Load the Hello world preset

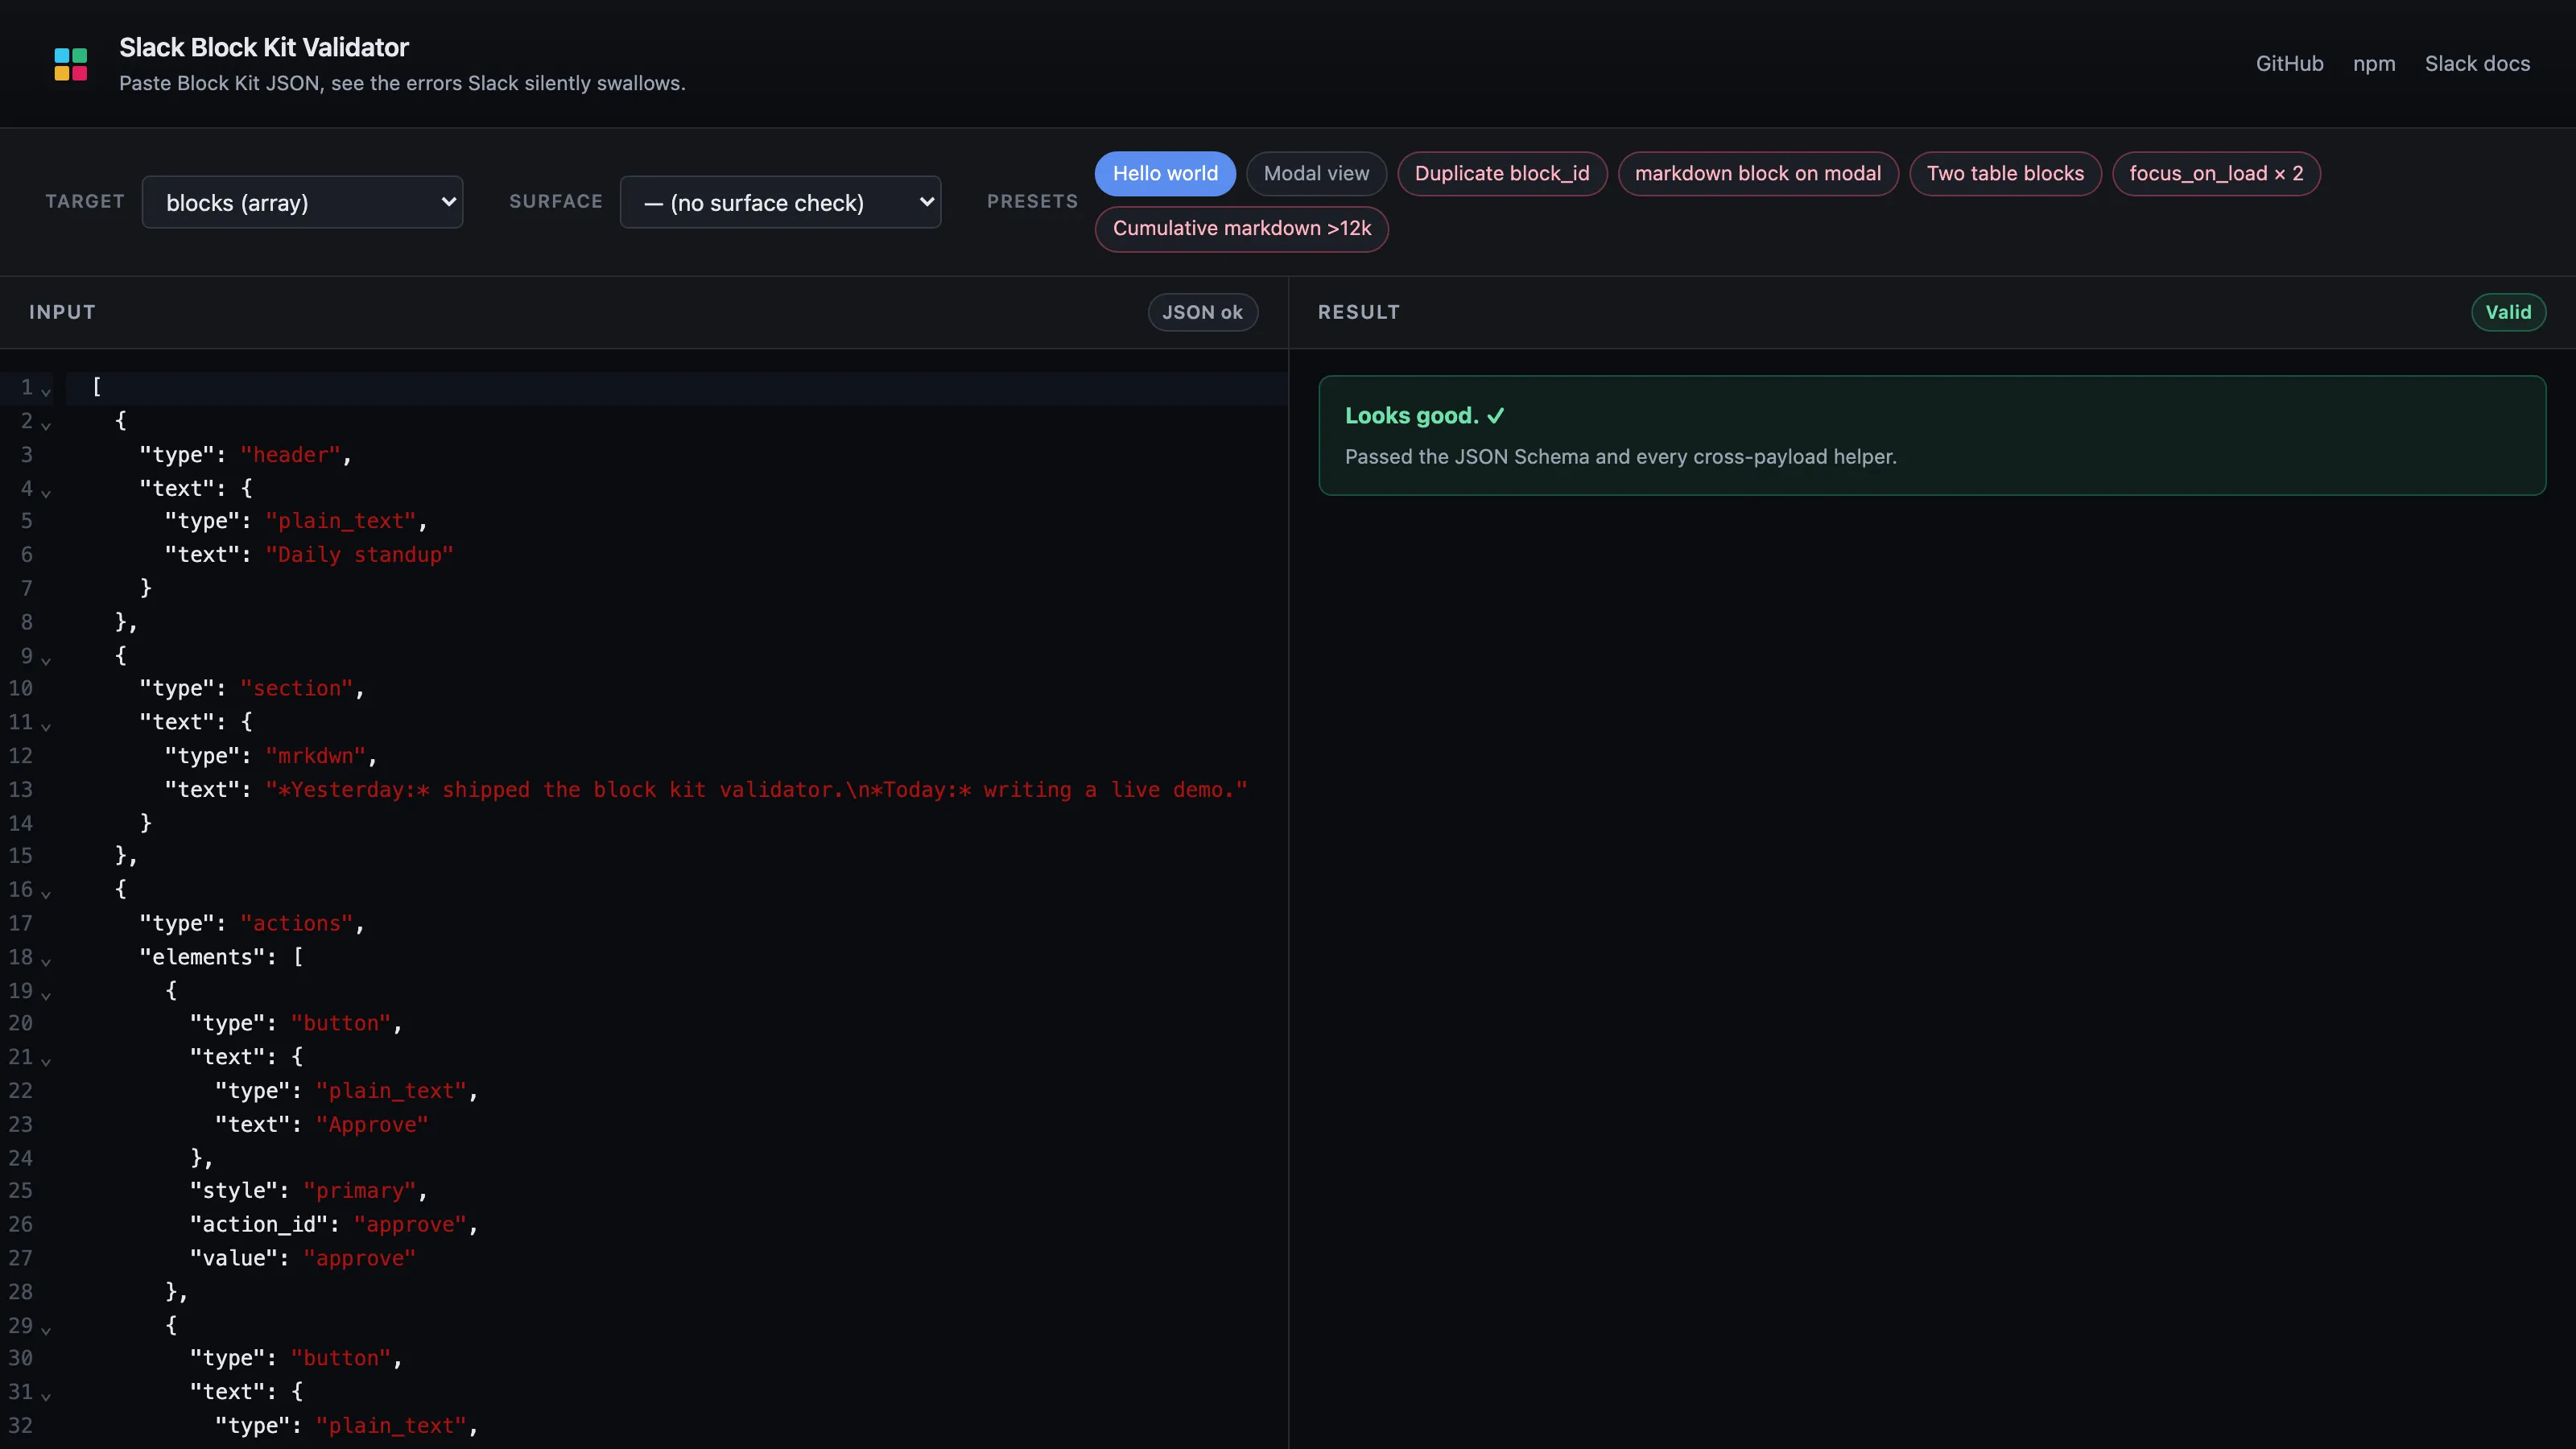[x=1165, y=174]
